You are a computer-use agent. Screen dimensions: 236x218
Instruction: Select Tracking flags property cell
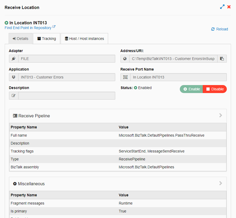coord(22,151)
